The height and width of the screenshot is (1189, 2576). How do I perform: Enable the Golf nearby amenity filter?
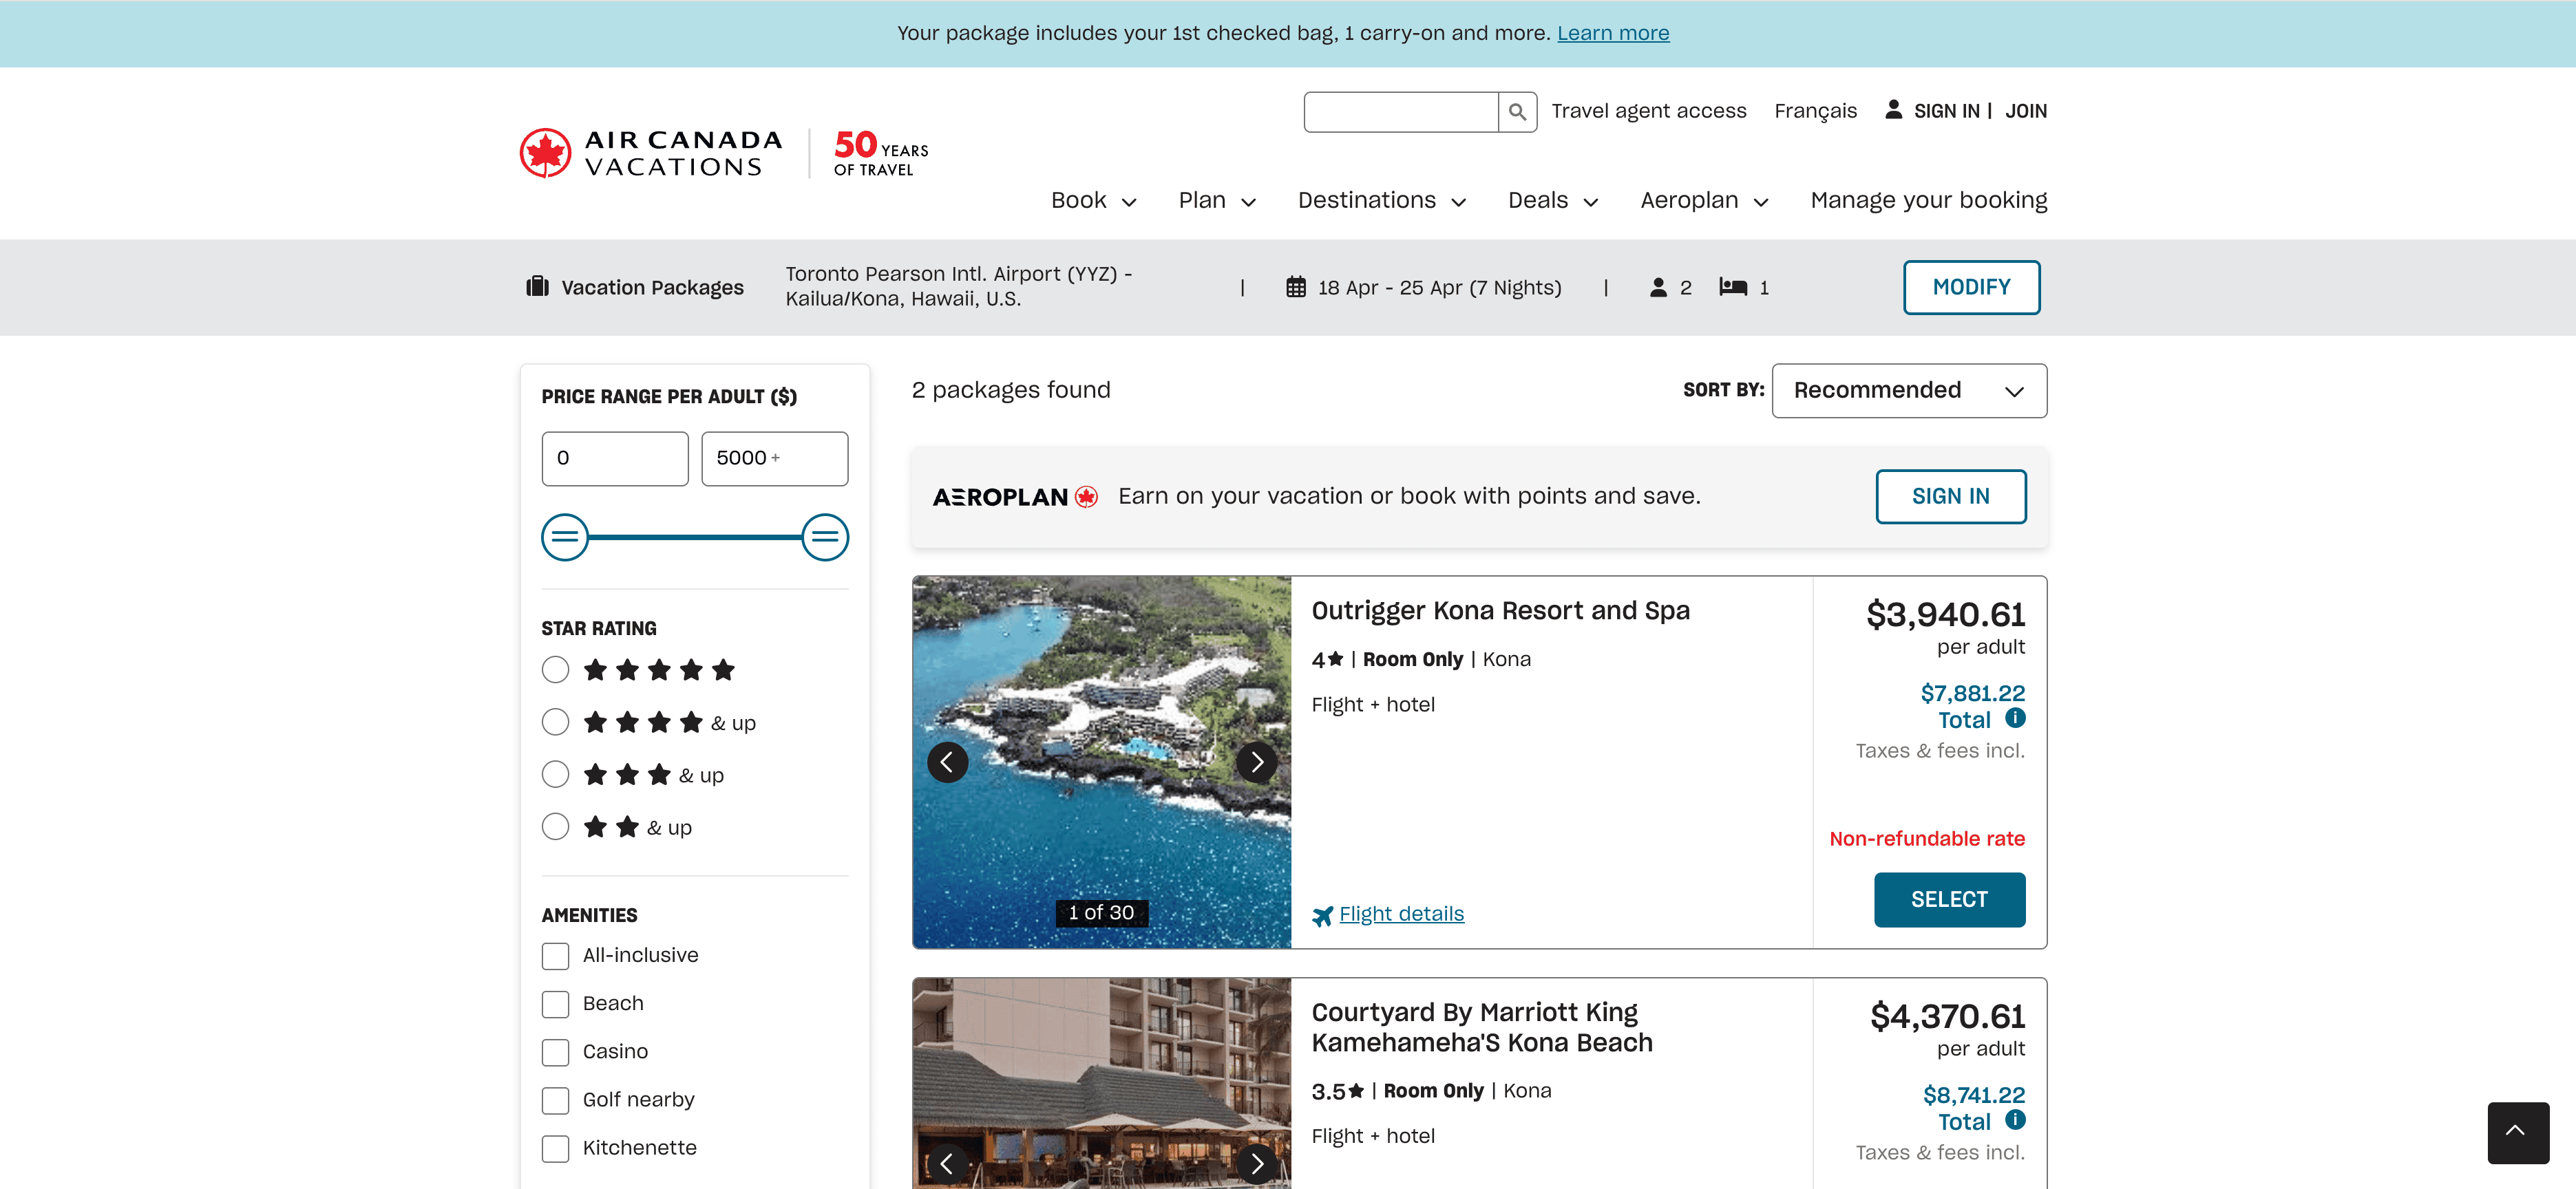[555, 1100]
